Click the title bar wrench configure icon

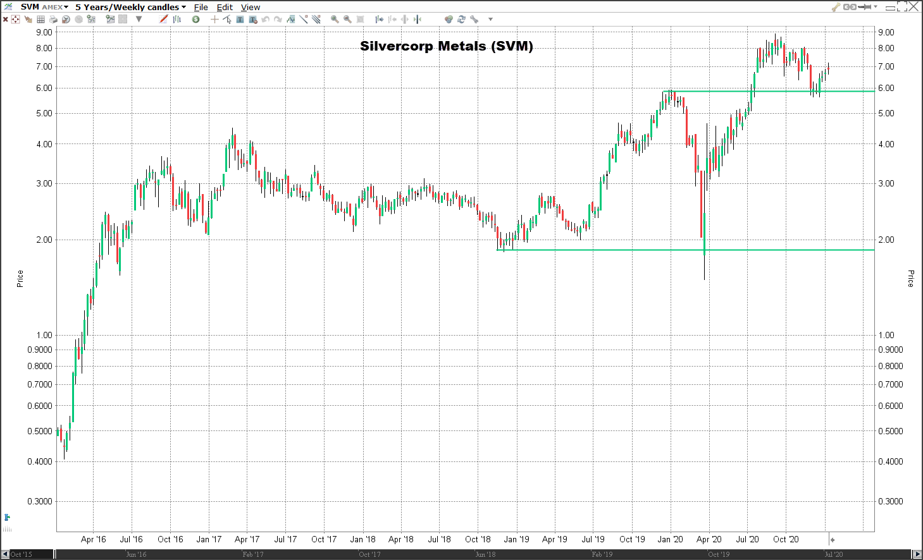(836, 7)
